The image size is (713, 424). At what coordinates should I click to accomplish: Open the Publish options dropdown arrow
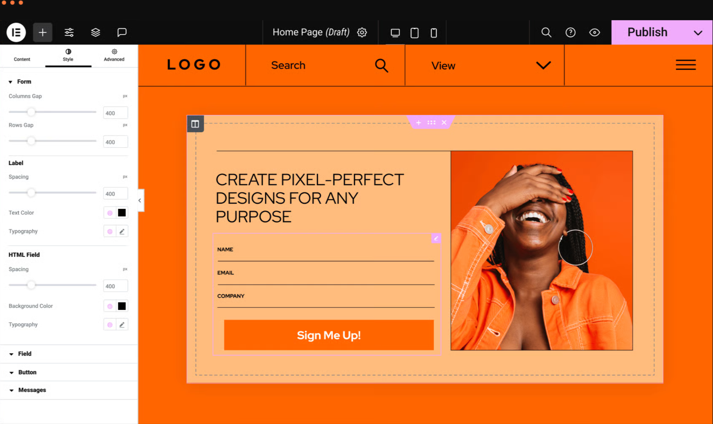pos(698,33)
